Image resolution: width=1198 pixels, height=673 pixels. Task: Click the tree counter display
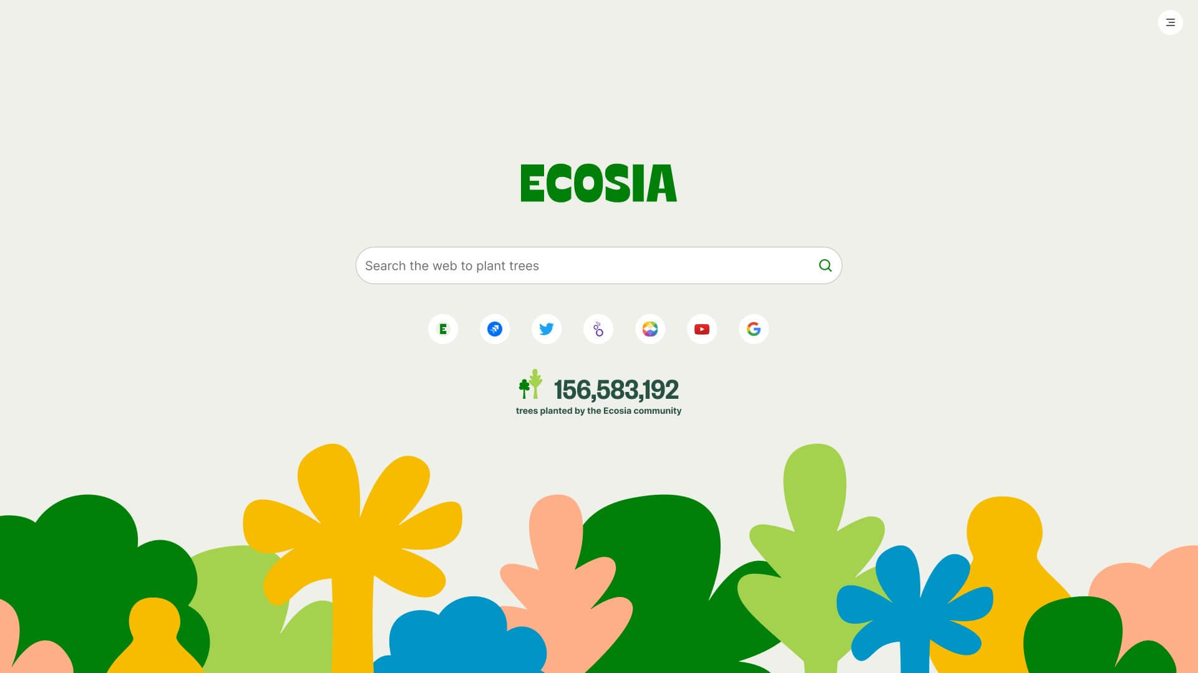click(598, 394)
